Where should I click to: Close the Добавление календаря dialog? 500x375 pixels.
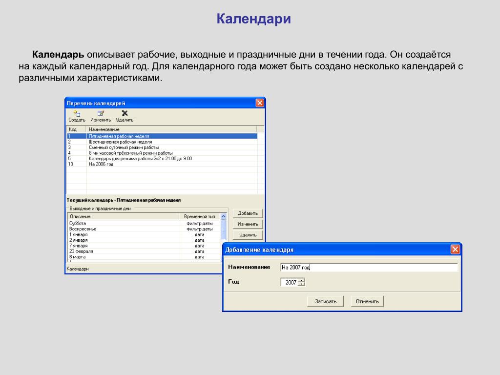tap(455, 250)
